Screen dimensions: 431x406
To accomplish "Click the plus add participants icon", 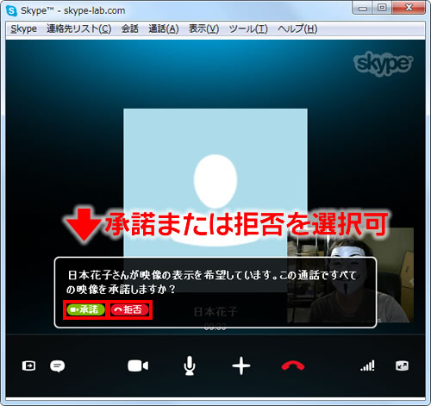I will pyautogui.click(x=241, y=365).
